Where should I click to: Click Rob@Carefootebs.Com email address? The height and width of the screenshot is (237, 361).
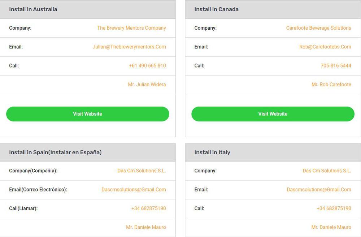325,47
